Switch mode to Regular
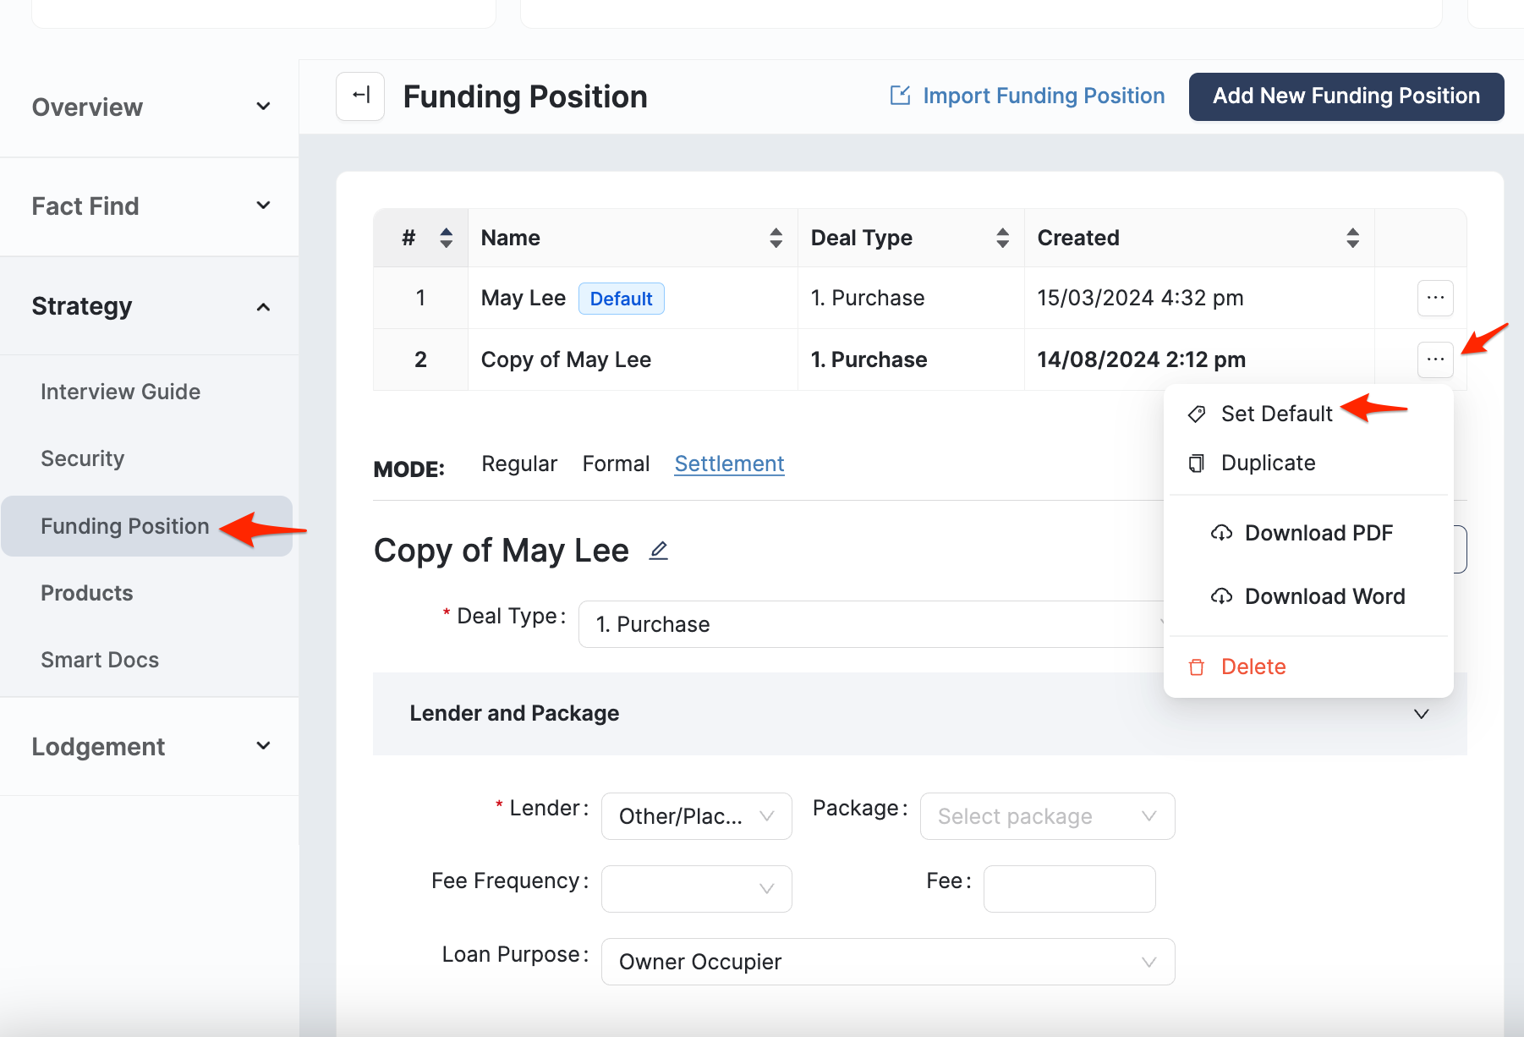The height and width of the screenshot is (1037, 1524). (519, 464)
